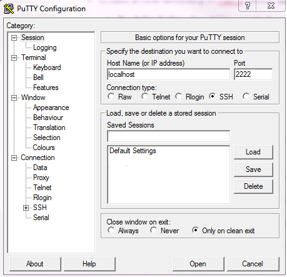
Task: Click the Port number field
Action: [x=253, y=74]
